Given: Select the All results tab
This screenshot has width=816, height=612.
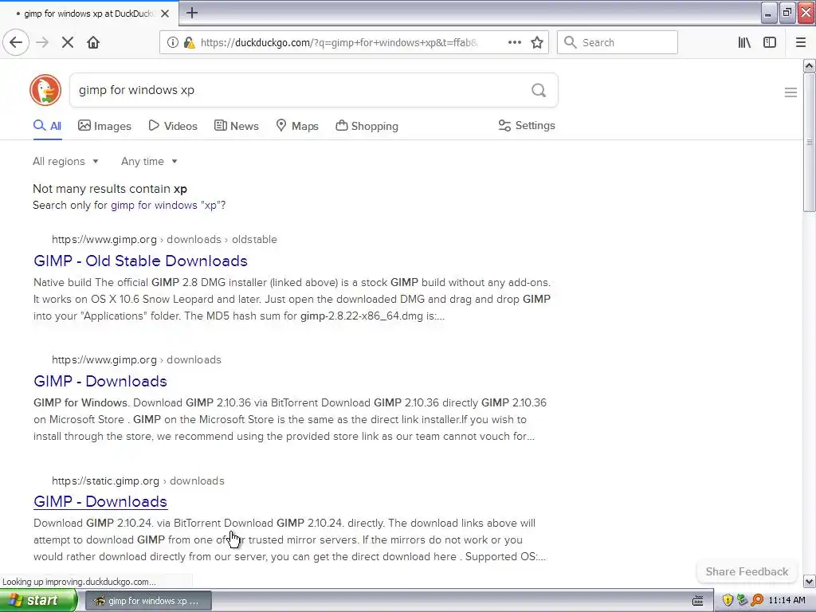Looking at the screenshot, I should [47, 126].
